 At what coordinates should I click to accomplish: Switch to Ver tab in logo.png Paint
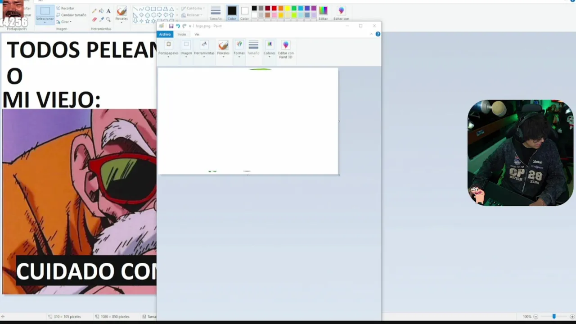tap(197, 34)
